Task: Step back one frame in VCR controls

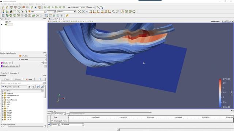Action: point(49,7)
